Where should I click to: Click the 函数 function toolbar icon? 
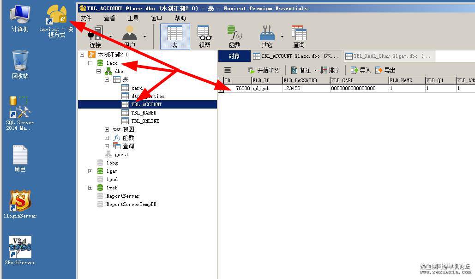click(x=234, y=36)
